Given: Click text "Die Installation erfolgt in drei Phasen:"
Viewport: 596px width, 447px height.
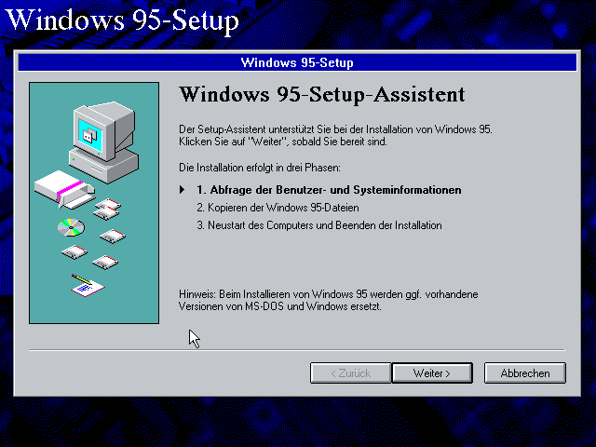Looking at the screenshot, I should coord(260,168).
